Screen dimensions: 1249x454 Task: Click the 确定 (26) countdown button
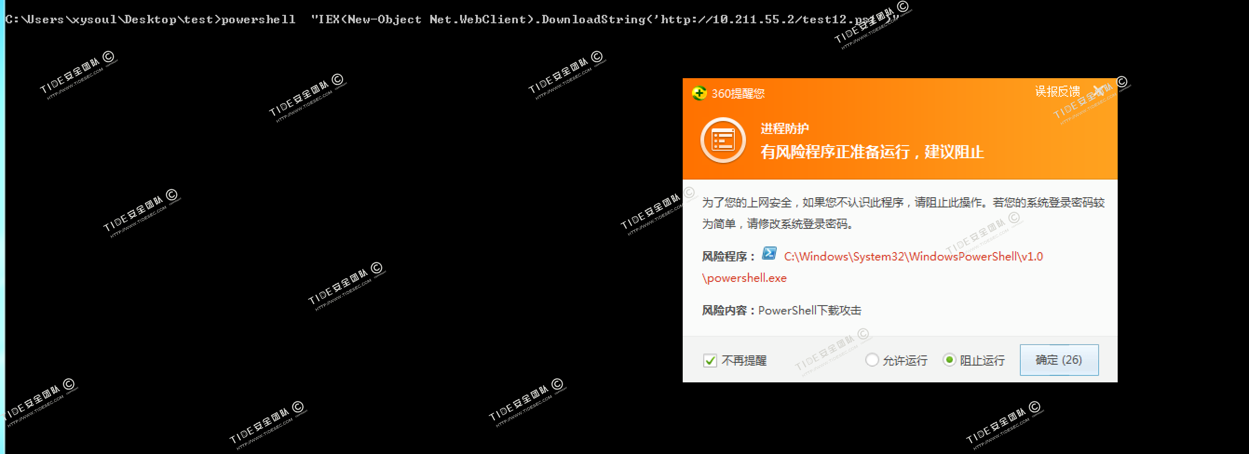[1059, 360]
